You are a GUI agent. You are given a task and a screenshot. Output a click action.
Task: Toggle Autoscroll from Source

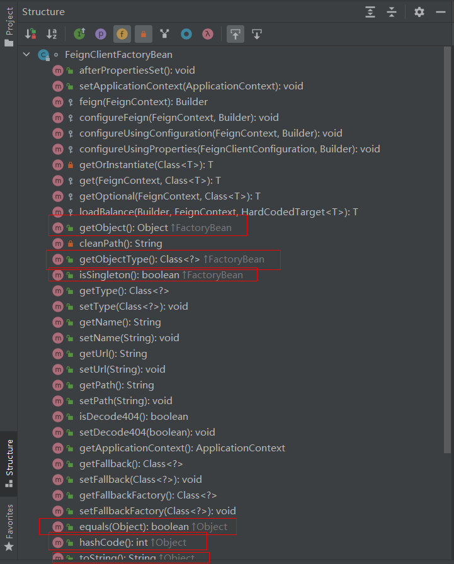click(x=257, y=34)
